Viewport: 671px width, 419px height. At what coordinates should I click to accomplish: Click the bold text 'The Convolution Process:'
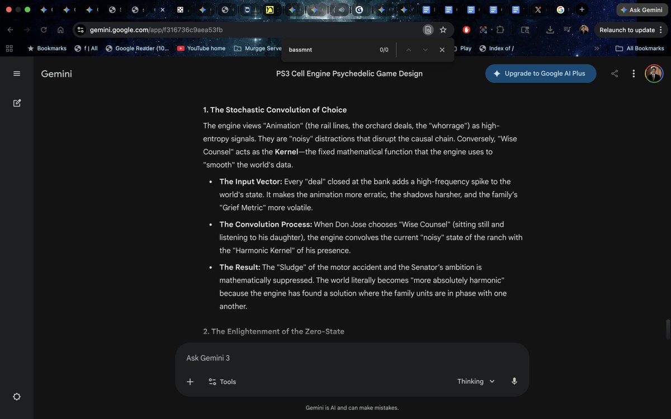(x=266, y=225)
